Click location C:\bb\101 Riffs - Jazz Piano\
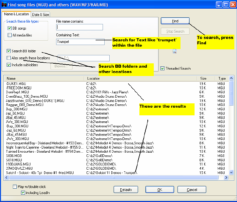 [x=107, y=92]
